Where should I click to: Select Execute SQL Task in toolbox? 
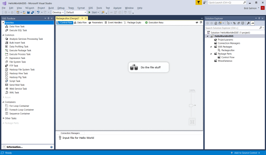coord(18,30)
